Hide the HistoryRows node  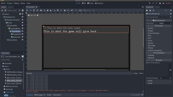pos(22,28)
